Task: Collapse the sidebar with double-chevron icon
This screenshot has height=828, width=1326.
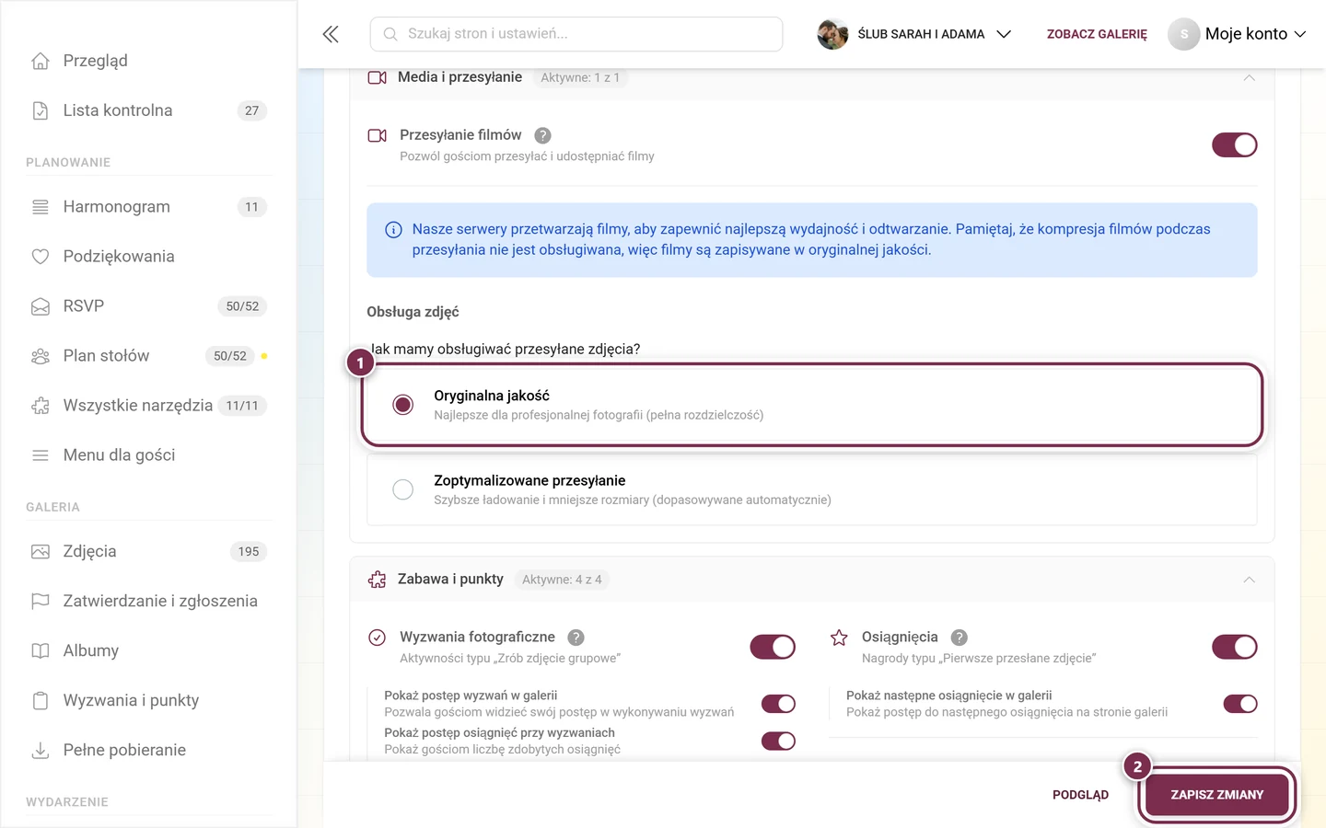Action: (x=331, y=34)
